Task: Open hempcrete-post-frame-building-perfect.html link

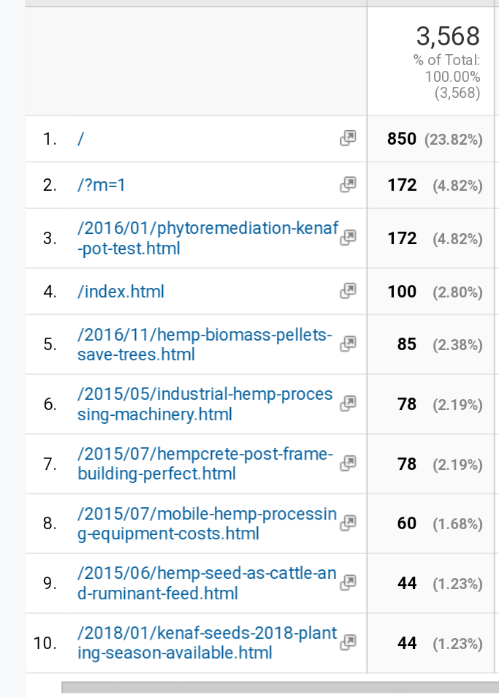Action: (x=205, y=464)
